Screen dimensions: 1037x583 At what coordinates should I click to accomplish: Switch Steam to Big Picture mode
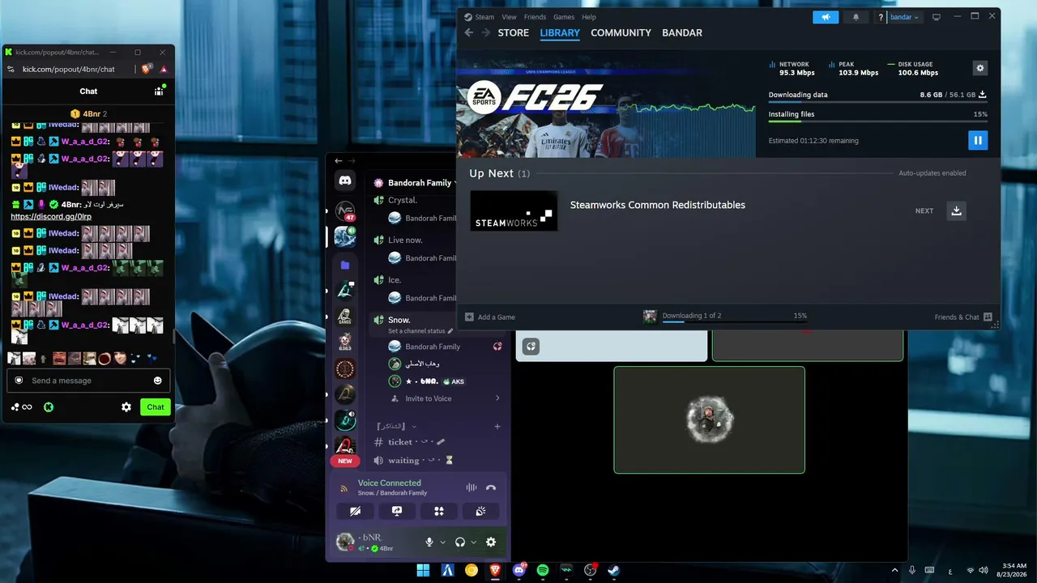pos(937,17)
